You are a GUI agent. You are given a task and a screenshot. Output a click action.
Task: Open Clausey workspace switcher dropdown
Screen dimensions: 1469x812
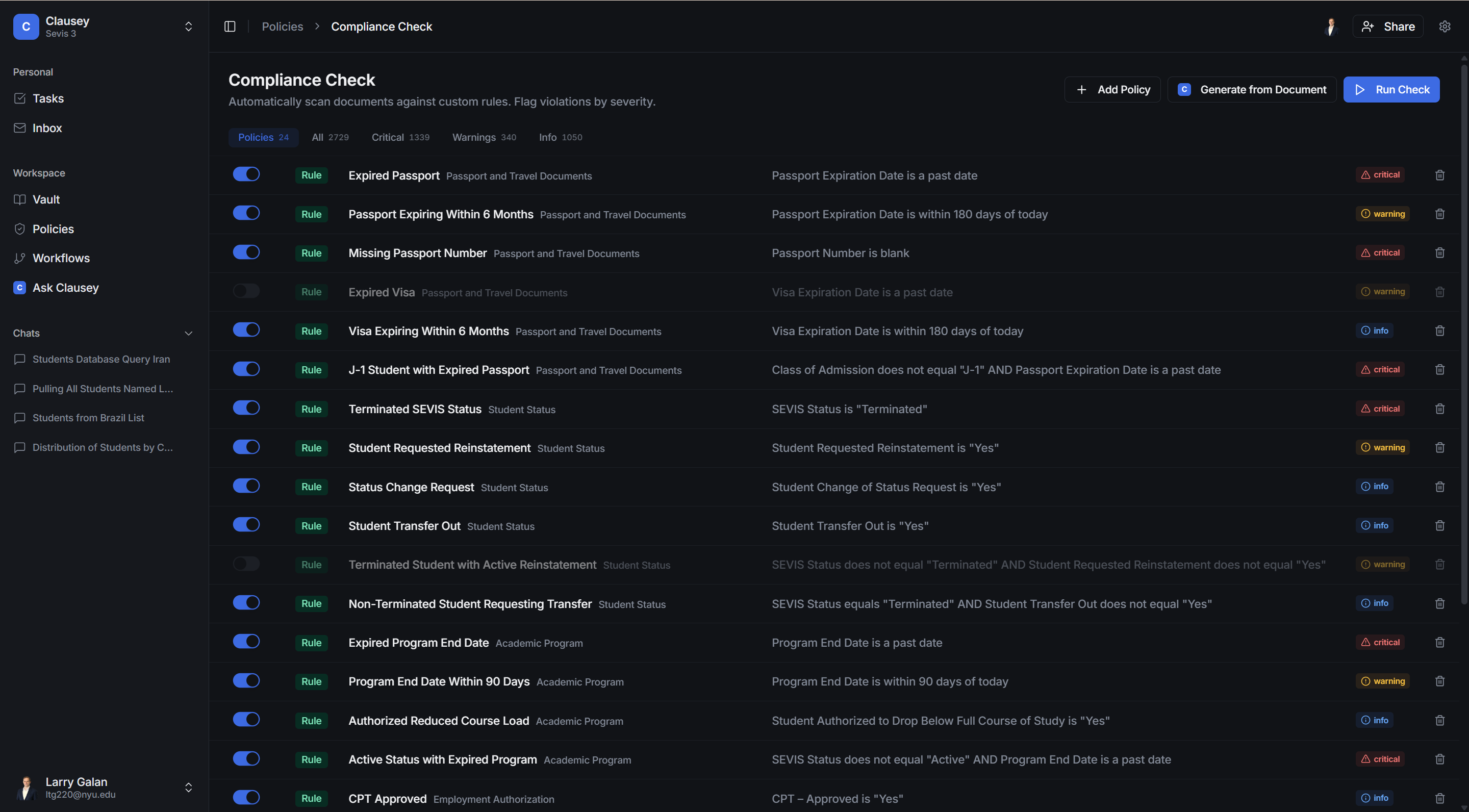tap(188, 26)
